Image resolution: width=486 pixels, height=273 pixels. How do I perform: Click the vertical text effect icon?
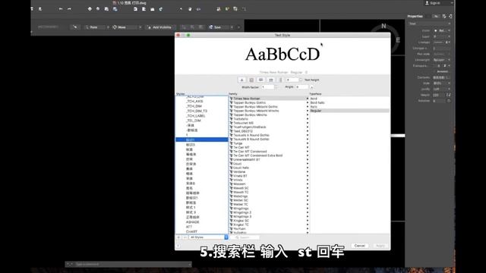click(x=280, y=80)
